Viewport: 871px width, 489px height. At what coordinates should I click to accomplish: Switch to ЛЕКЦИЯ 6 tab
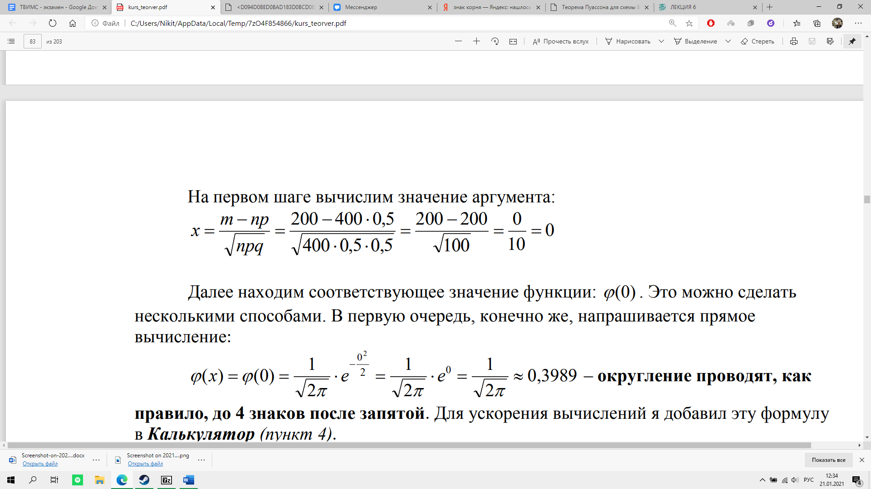coord(708,7)
